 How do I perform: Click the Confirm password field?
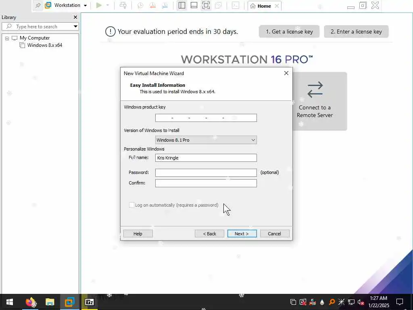(206, 183)
